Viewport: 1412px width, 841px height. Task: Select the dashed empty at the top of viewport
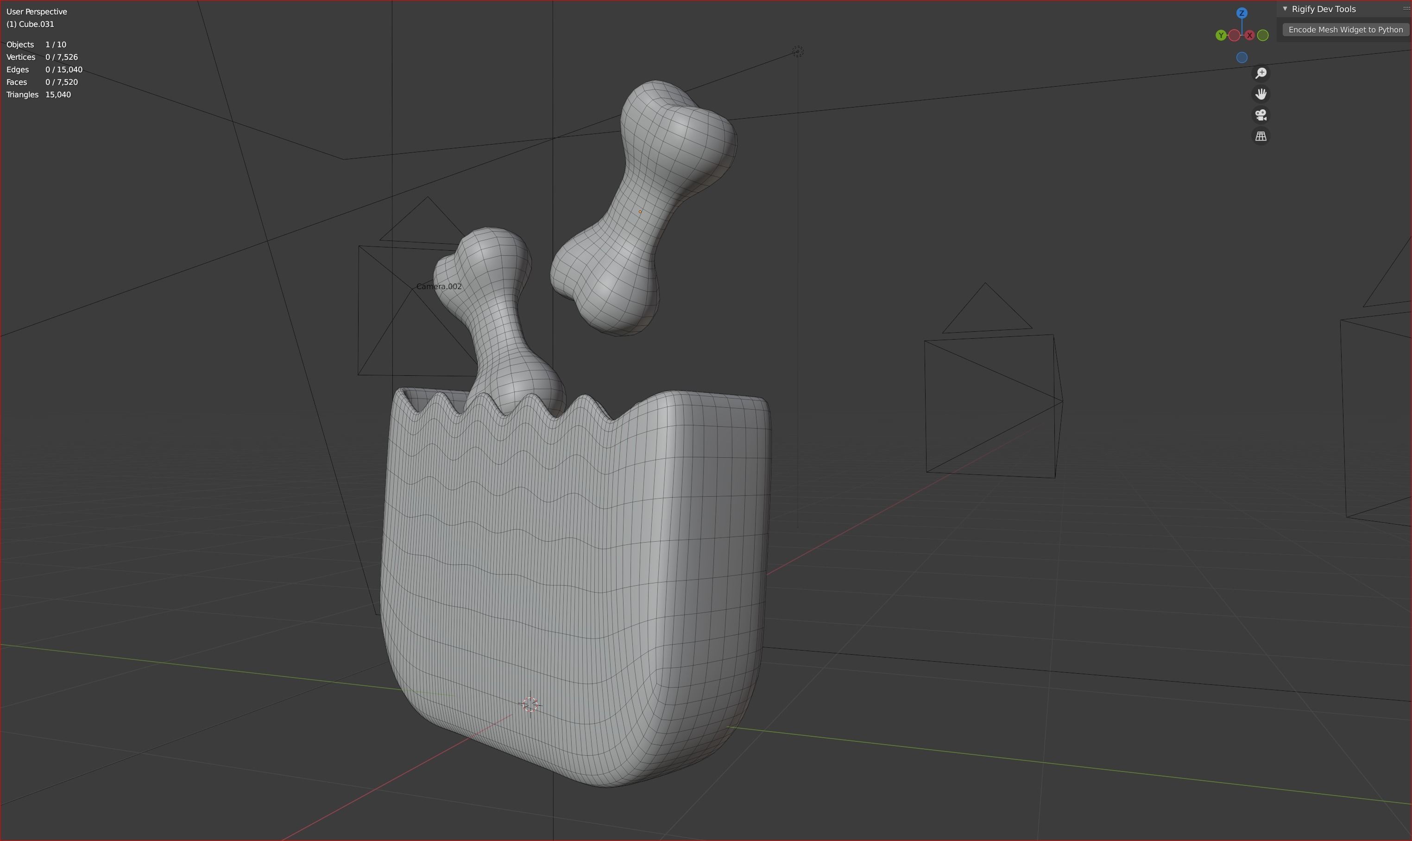click(797, 51)
